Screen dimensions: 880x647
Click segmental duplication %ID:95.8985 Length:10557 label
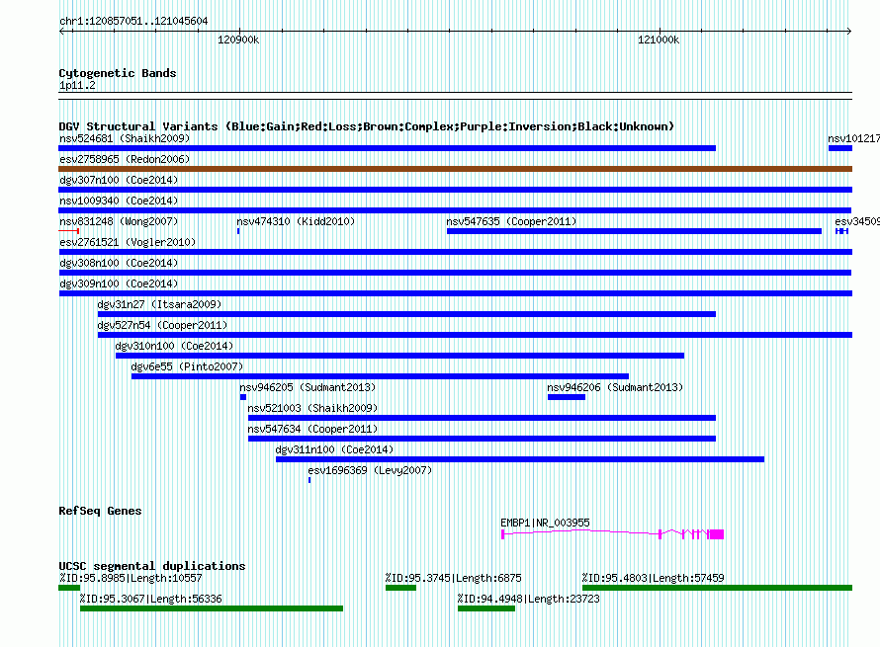[131, 578]
